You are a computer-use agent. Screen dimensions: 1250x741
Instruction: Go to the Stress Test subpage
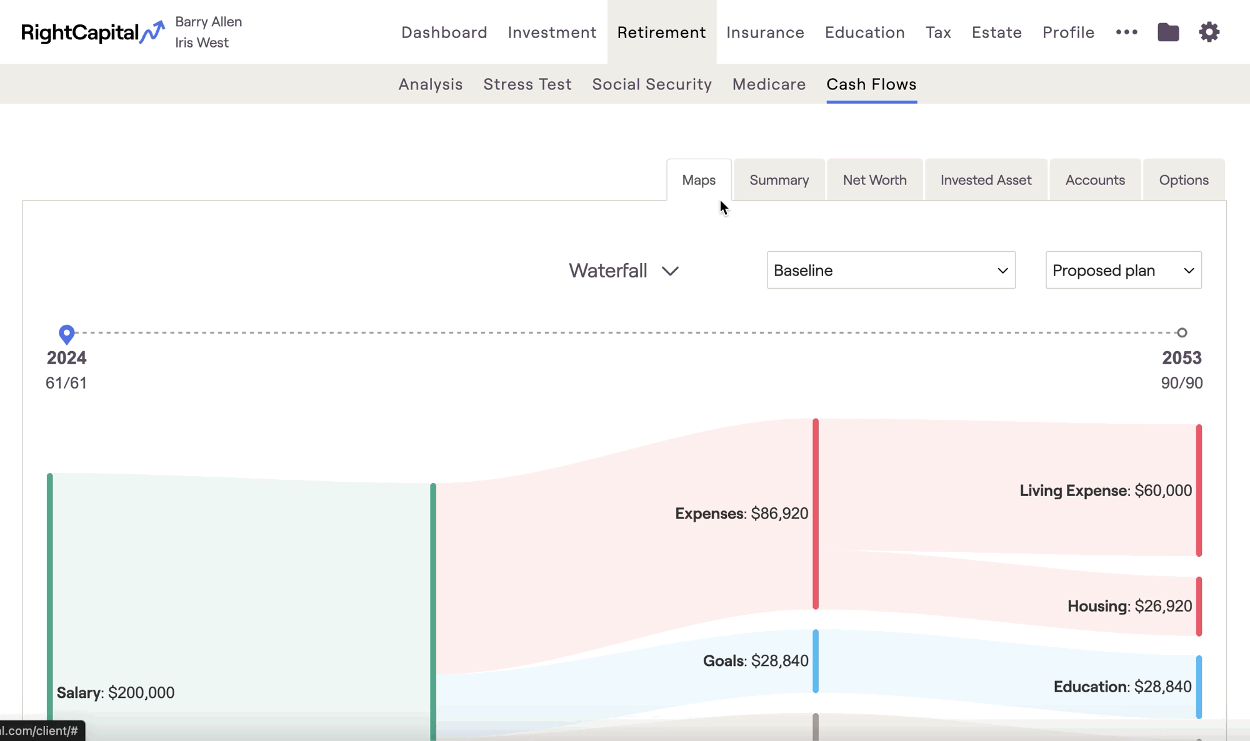pyautogui.click(x=527, y=84)
